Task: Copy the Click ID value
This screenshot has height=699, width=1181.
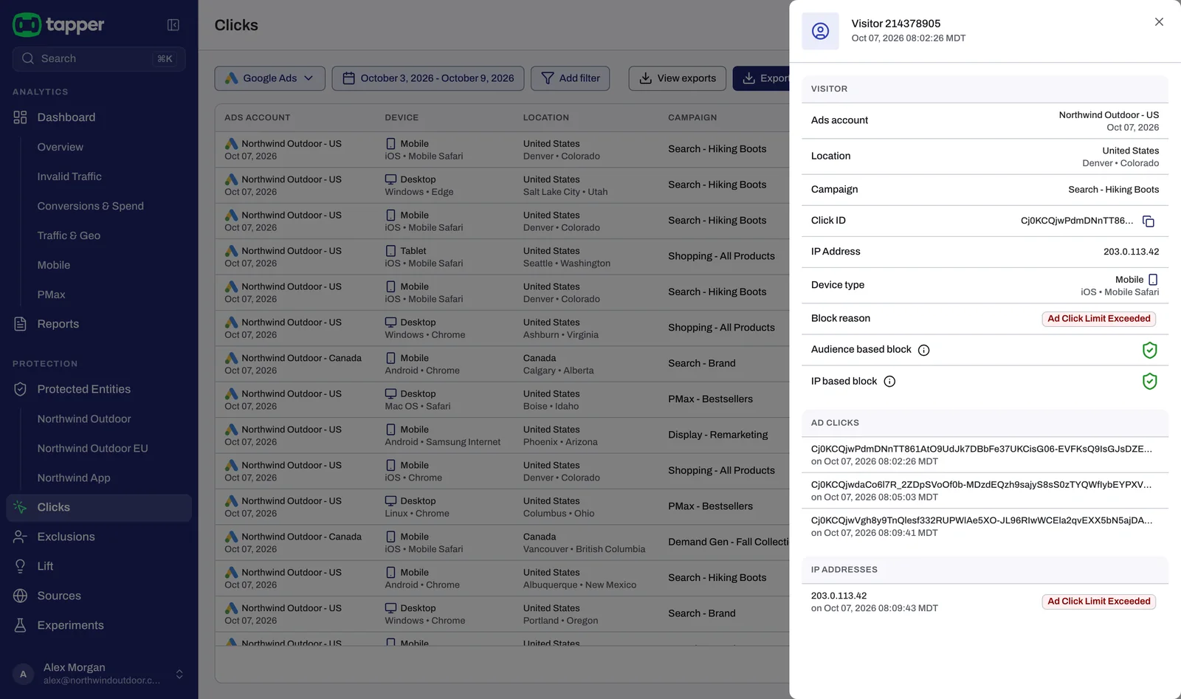Action: (1149, 221)
